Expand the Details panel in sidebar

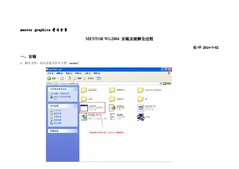[75, 130]
